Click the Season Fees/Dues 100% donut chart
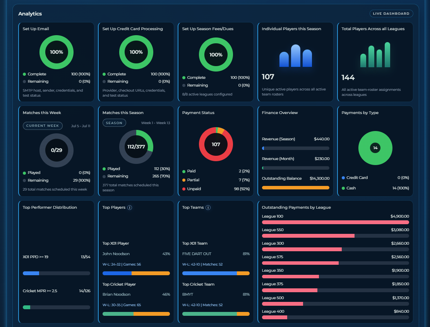This screenshot has height=327, width=430. click(216, 55)
